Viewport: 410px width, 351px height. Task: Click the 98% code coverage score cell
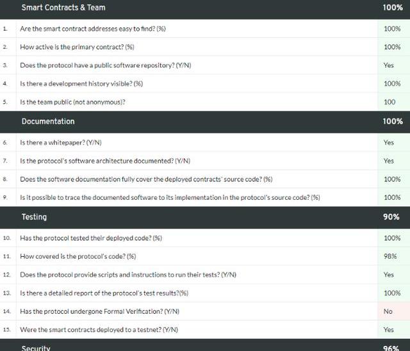(x=390, y=256)
